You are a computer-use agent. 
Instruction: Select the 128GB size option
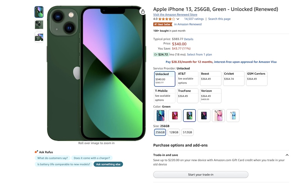tap(173, 132)
